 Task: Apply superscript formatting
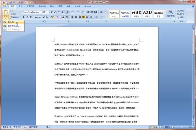43,17
